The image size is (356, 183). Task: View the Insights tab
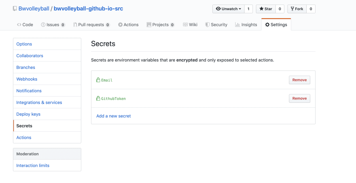tap(246, 25)
